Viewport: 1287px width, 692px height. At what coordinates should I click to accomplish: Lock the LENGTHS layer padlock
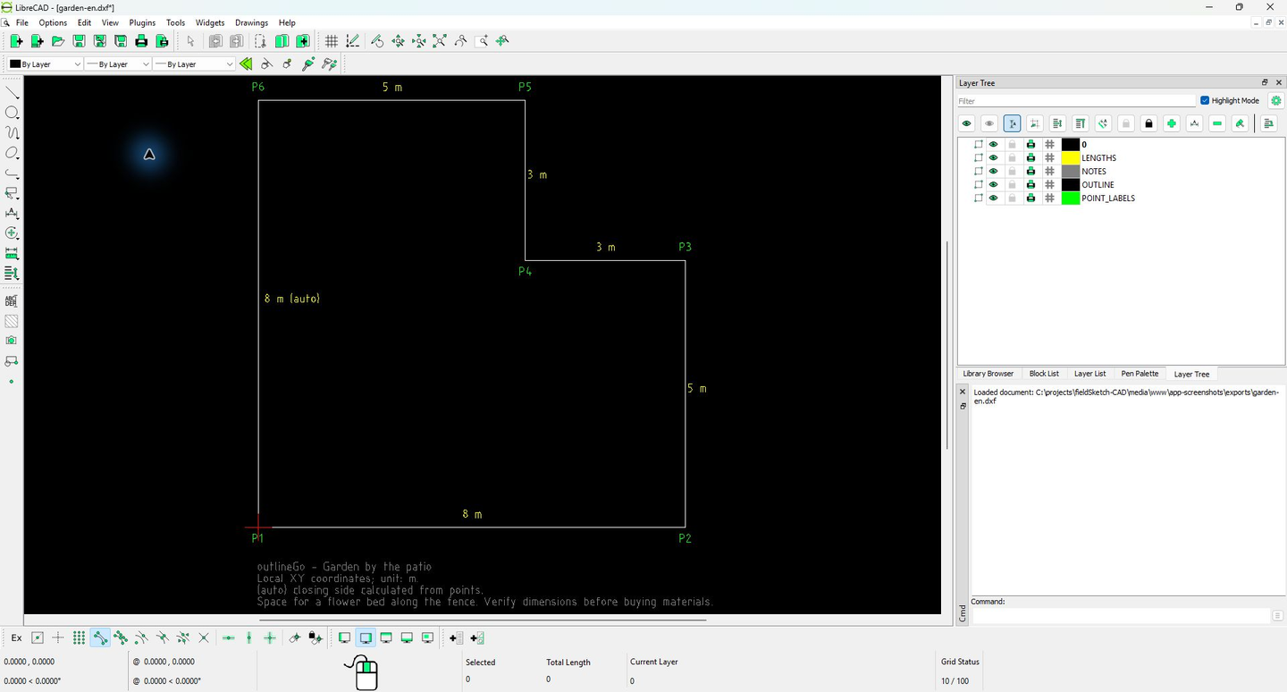tap(1012, 158)
